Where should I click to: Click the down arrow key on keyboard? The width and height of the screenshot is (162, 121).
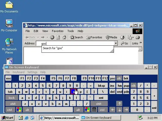119,110
